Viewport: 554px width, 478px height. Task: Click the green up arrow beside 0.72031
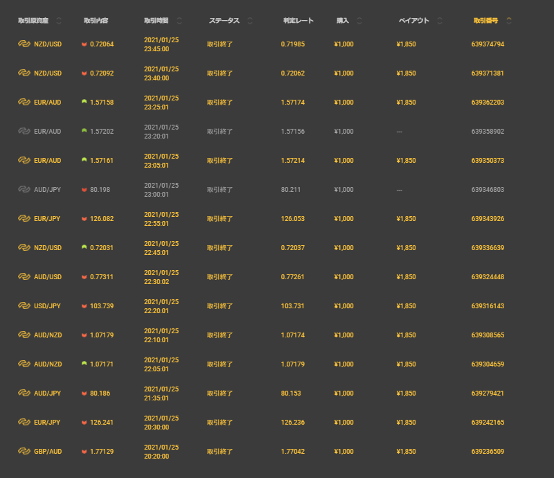tap(84, 247)
